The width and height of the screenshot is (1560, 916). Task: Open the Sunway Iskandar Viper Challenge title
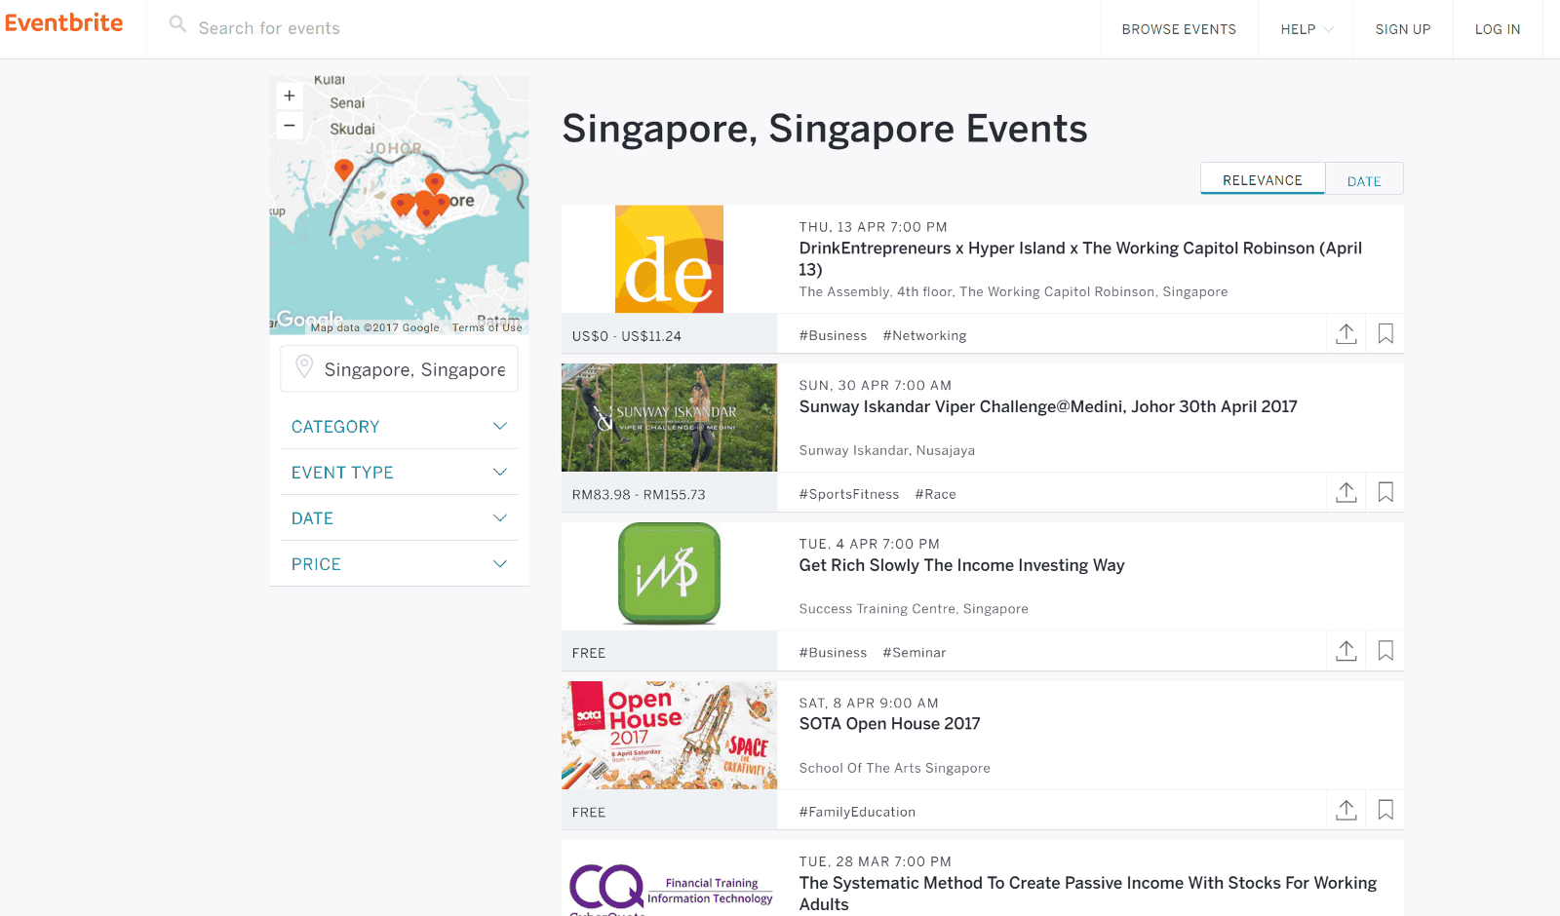[1048, 407]
